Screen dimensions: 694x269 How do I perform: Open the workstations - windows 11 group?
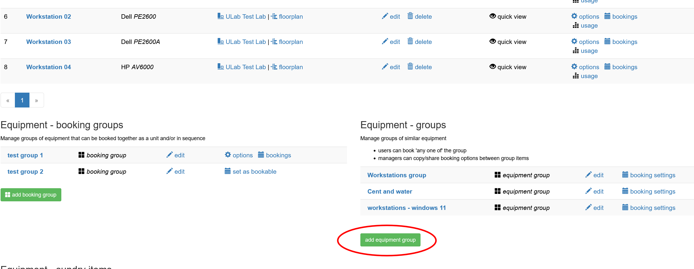coord(407,208)
